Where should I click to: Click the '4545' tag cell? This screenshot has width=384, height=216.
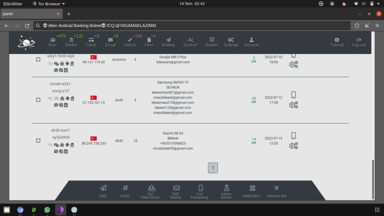(119, 141)
